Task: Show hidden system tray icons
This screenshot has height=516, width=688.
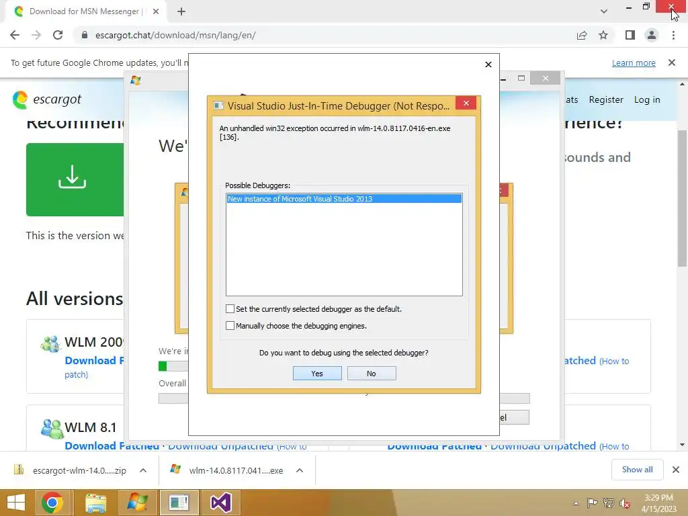Action: pos(576,503)
